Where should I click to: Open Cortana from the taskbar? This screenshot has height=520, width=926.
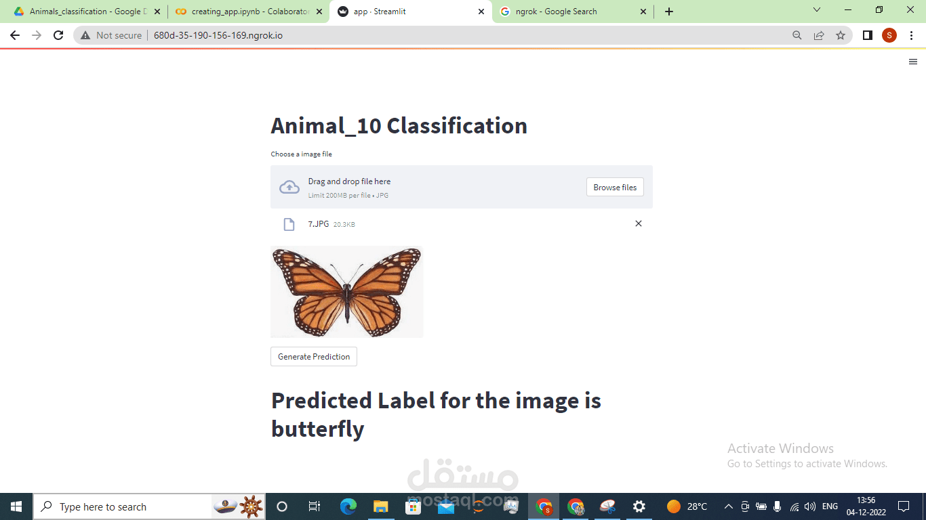click(x=282, y=506)
